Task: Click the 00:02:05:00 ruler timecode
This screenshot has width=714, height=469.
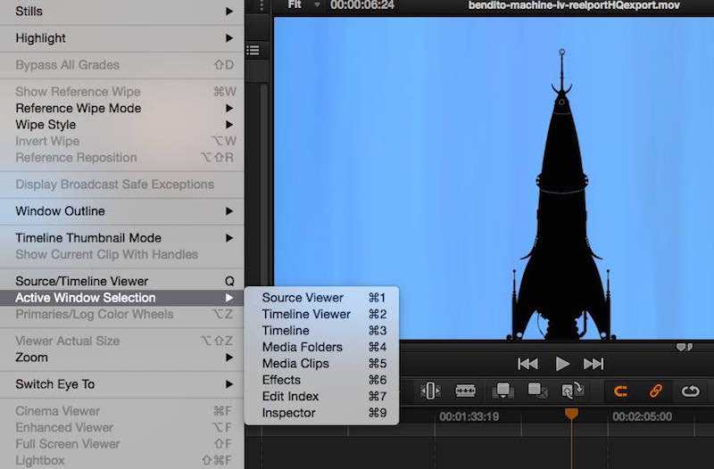Action: [x=642, y=416]
